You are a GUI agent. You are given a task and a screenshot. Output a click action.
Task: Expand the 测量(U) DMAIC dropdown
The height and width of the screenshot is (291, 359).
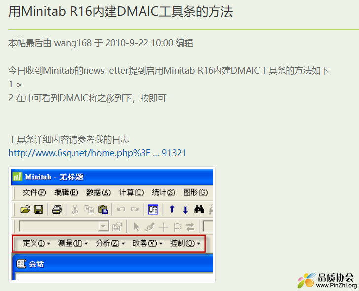pos(73,243)
